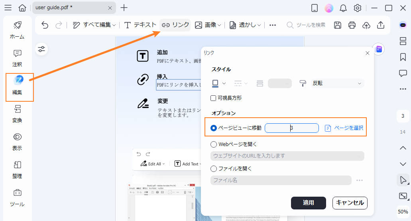Show more toolbar options ellipsis
Viewport: 411px width, 221px height.
pos(273,25)
